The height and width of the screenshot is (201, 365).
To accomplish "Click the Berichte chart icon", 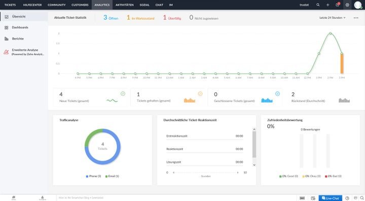I will click(7, 39).
